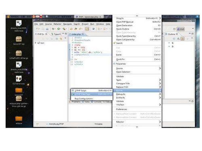The width and height of the screenshot is (202, 151).
Task: Open the PHP Explorer view menu triangle
Action: tap(65, 38)
